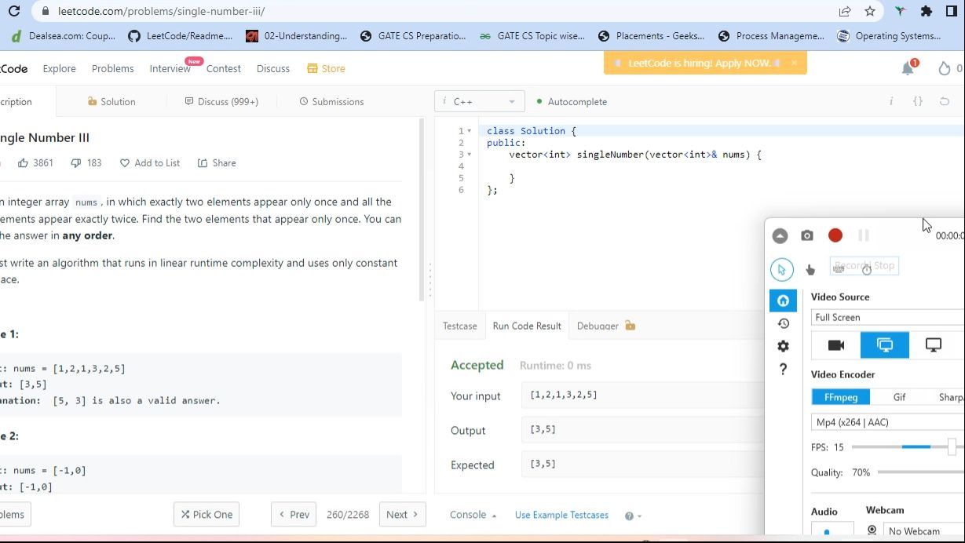Click Use Example Testcases link
The height and width of the screenshot is (543, 965).
561,515
